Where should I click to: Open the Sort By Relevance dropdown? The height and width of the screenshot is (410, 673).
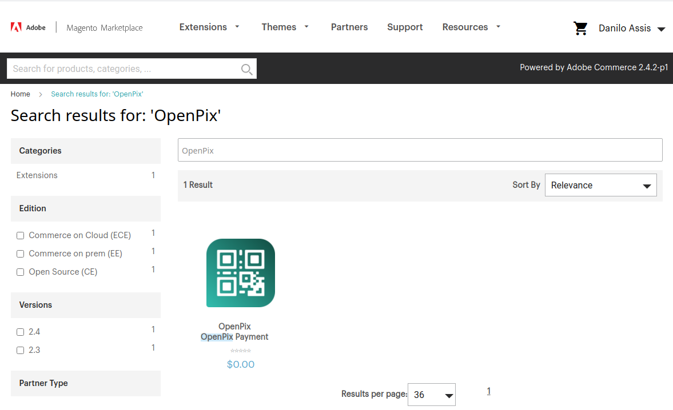[x=600, y=185]
